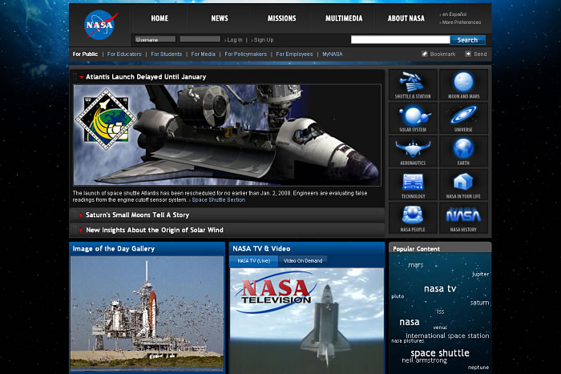This screenshot has height=374, width=561.
Task: Go to the HOME menu
Action: (x=159, y=18)
